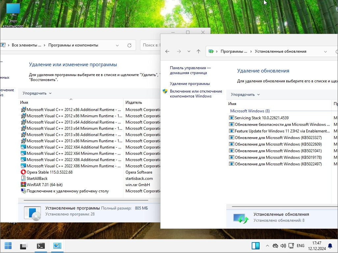Click the Task View icon on taskbar
The width and height of the screenshot is (338, 253).
(24, 246)
